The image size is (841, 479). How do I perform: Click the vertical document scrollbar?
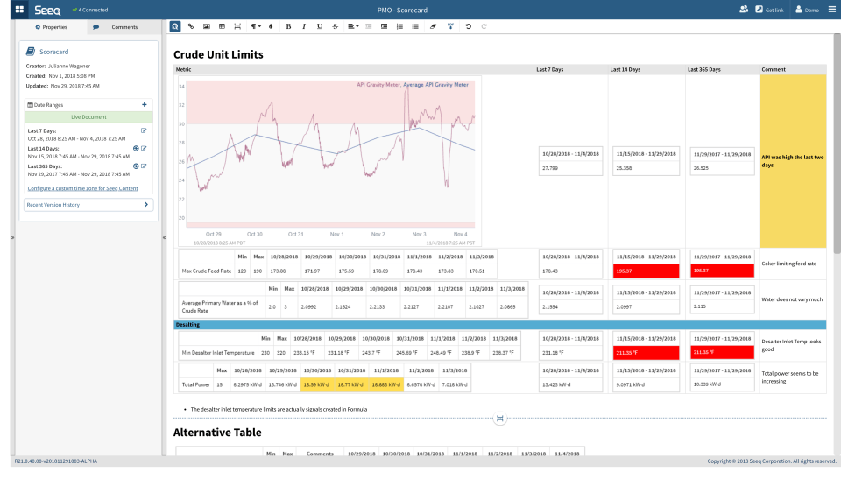coord(837,144)
